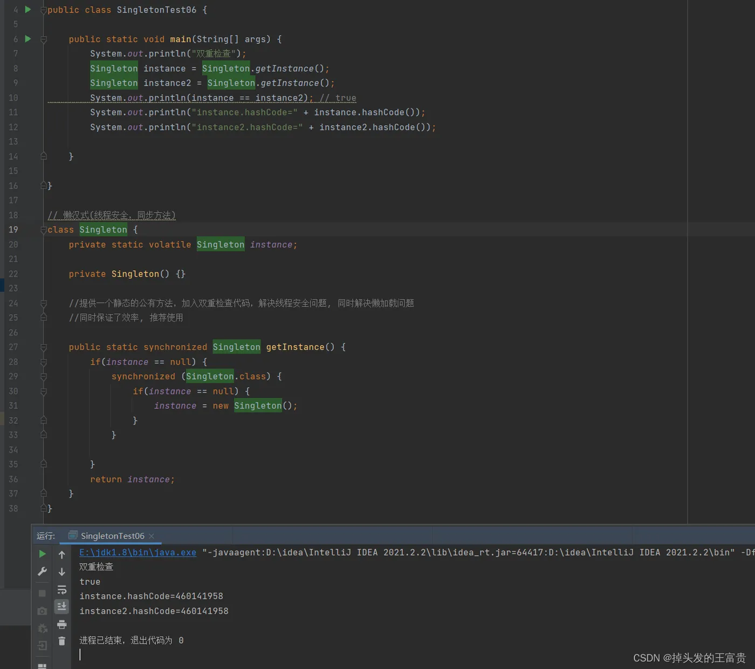Click the fold end marker on line 38
The width and height of the screenshot is (755, 669).
pyautogui.click(x=44, y=508)
